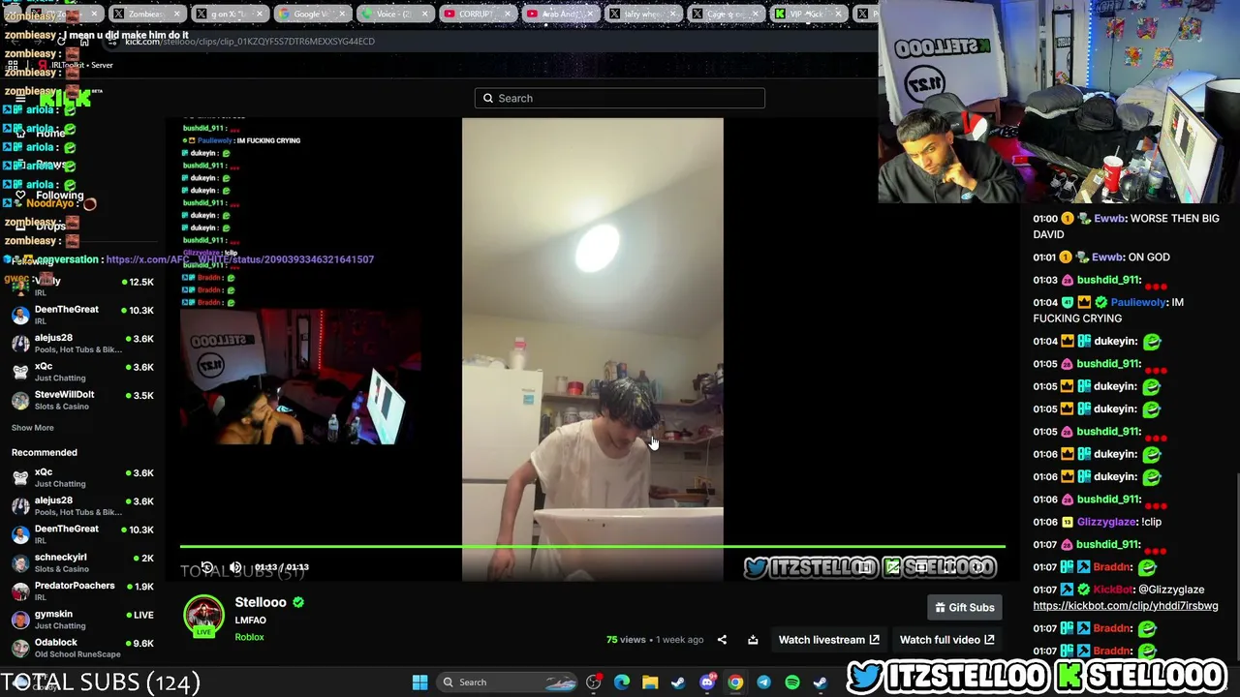1240x697 pixels.
Task: Click the Watch full video button
Action: tap(947, 640)
